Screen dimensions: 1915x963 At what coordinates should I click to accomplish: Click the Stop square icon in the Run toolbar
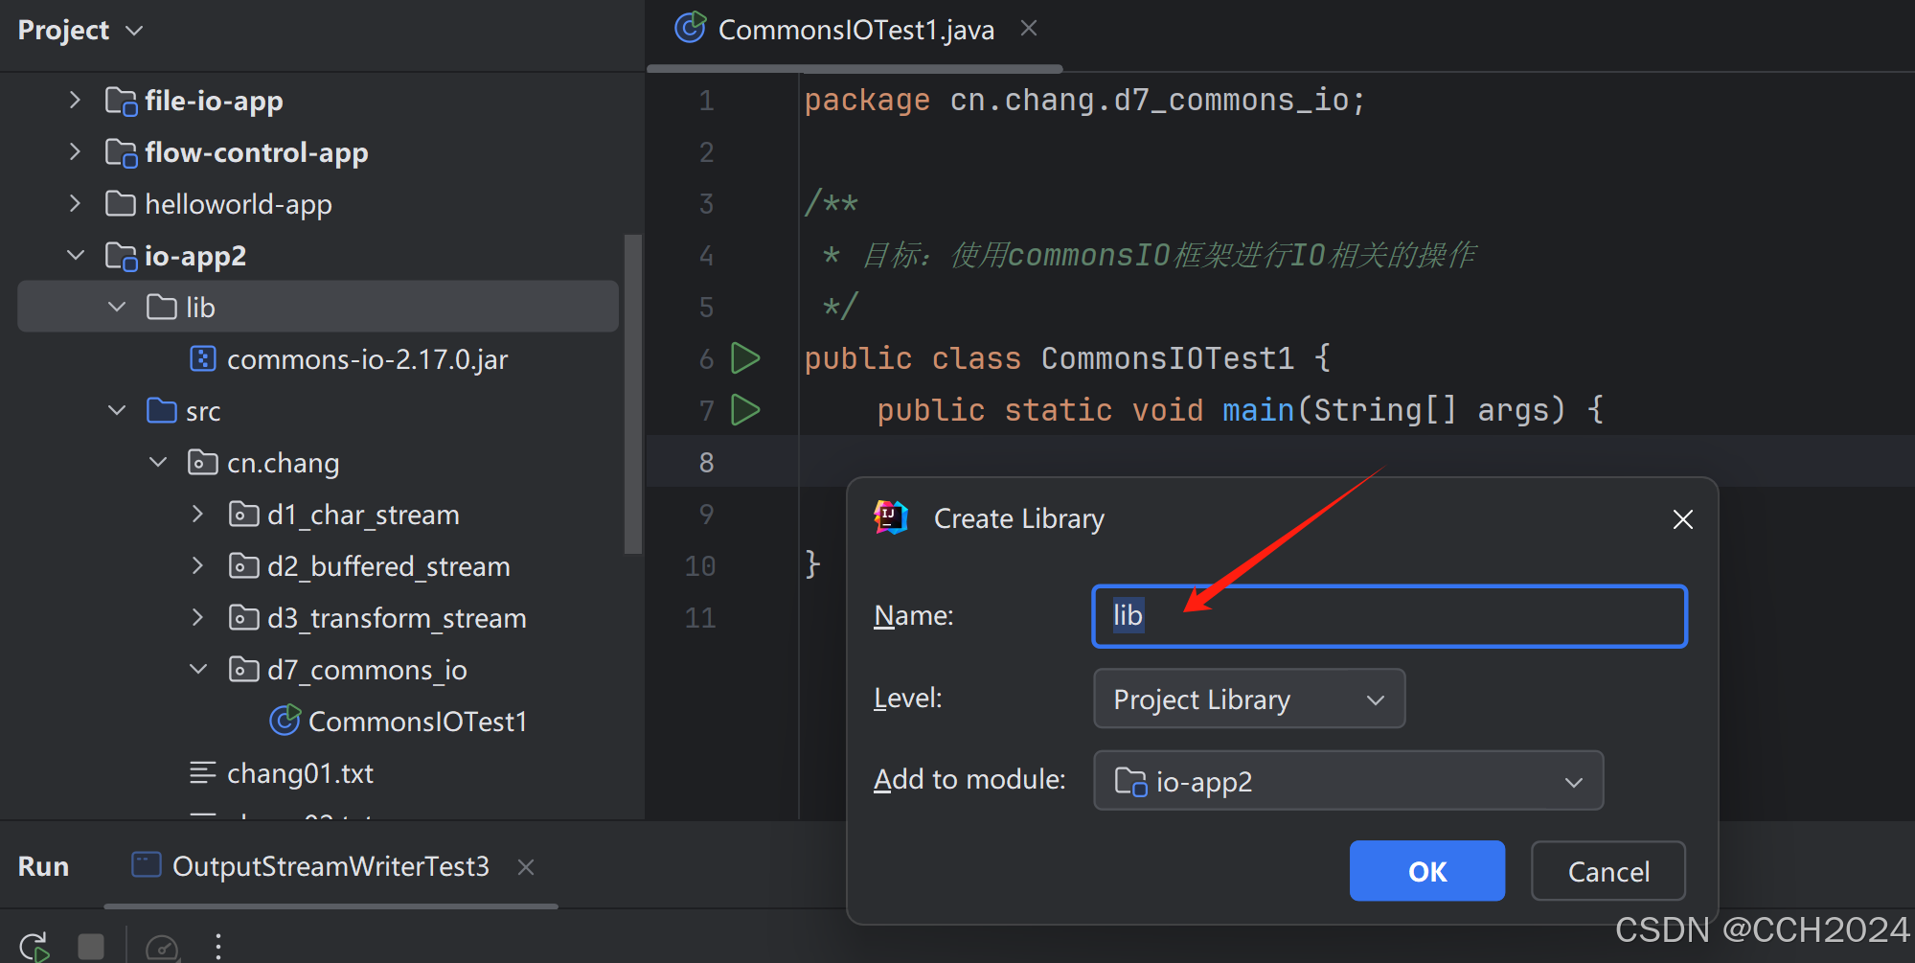point(90,945)
